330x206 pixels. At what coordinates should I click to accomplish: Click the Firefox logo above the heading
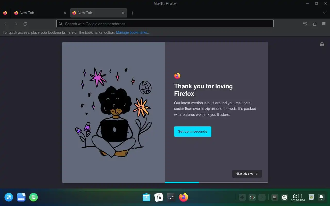pos(177,76)
